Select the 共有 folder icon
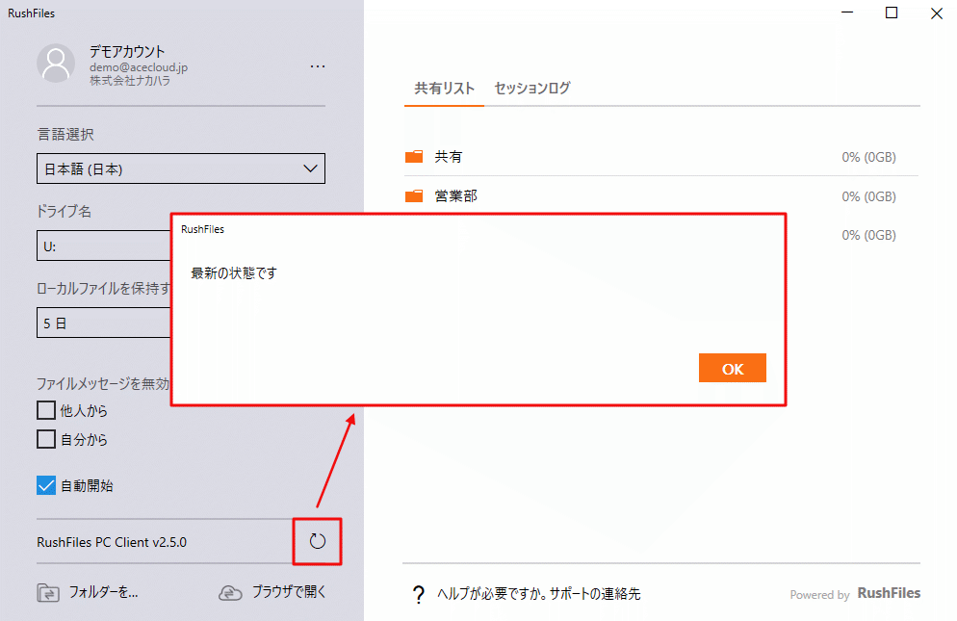The width and height of the screenshot is (957, 621). point(414,157)
